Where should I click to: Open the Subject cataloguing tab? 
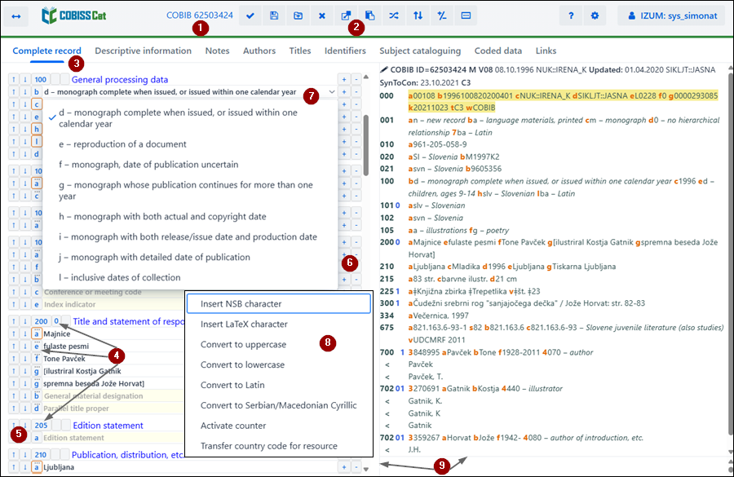click(x=420, y=51)
